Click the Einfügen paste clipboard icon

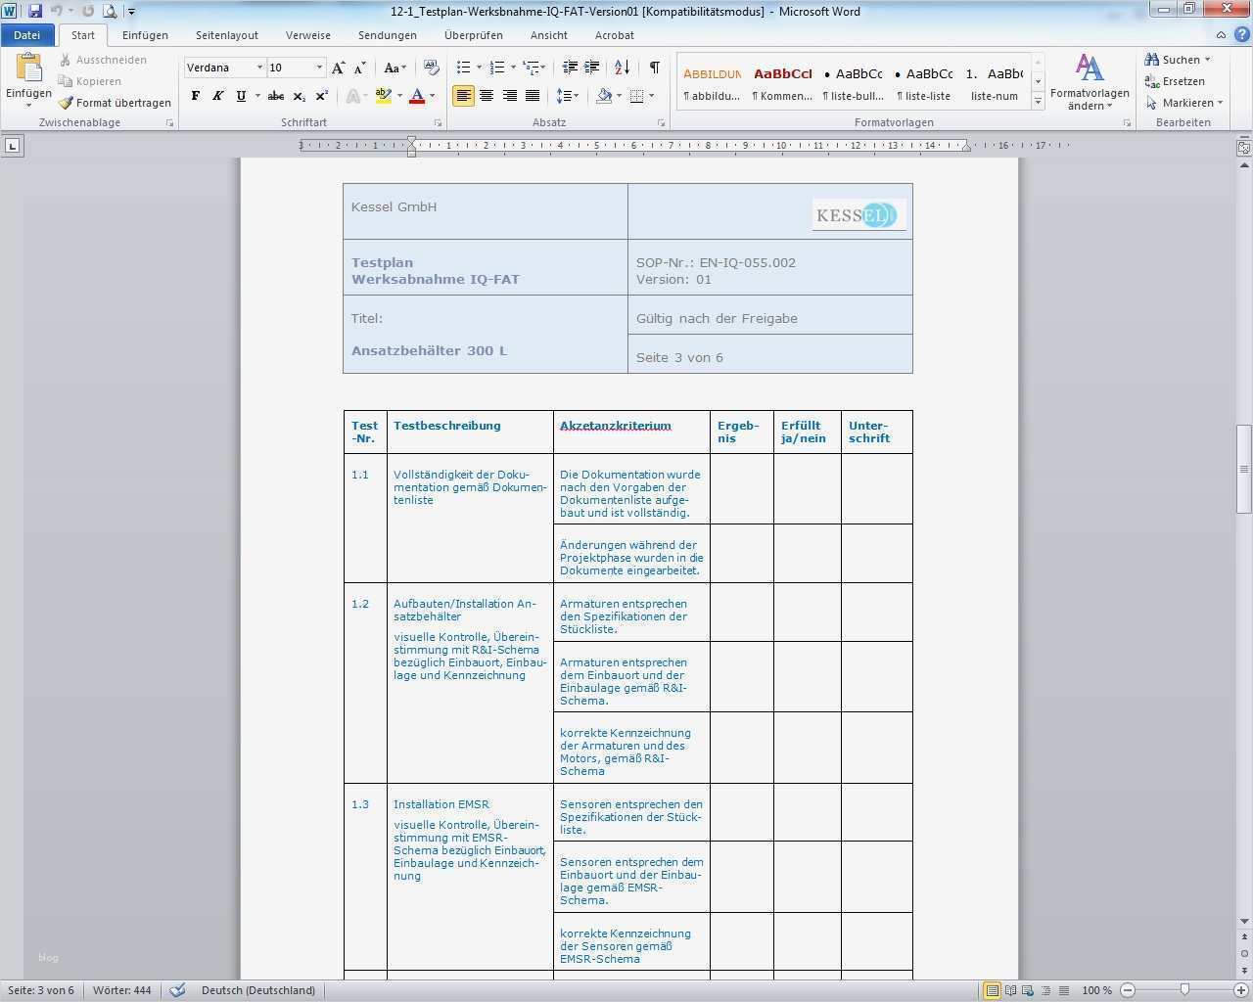point(28,68)
